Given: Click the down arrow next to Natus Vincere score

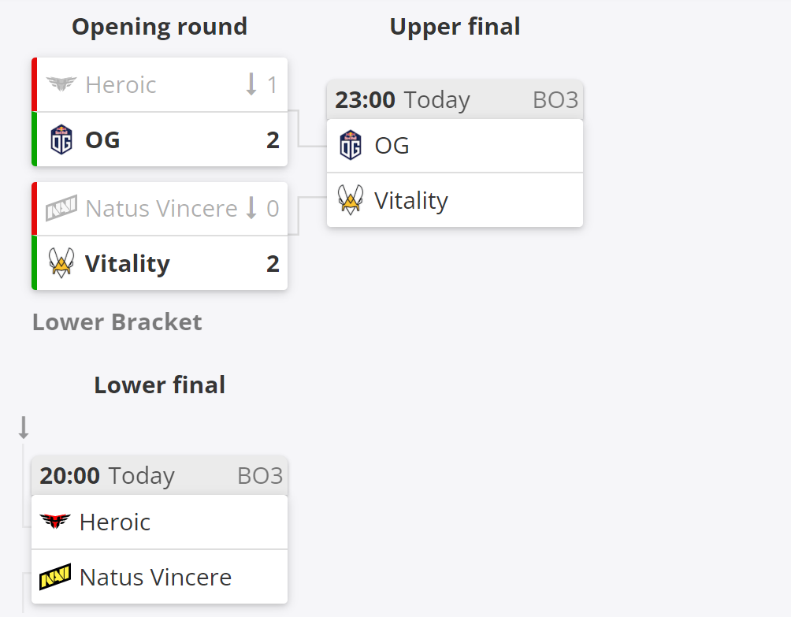Looking at the screenshot, I should coord(251,208).
